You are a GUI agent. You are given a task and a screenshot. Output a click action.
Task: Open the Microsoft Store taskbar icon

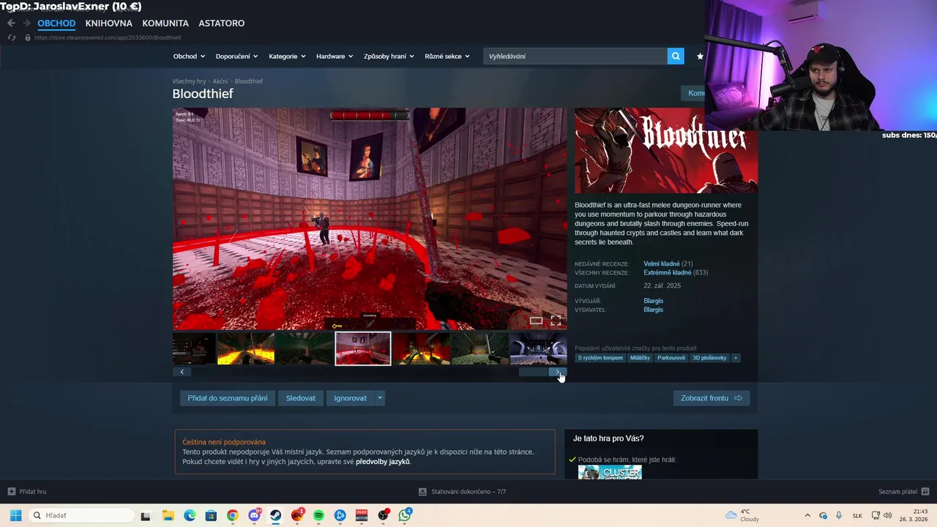pyautogui.click(x=211, y=515)
